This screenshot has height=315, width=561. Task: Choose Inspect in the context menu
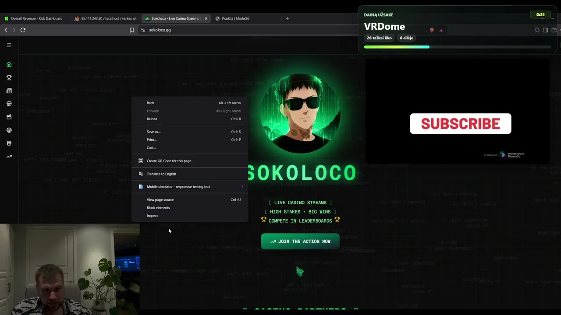click(190, 216)
